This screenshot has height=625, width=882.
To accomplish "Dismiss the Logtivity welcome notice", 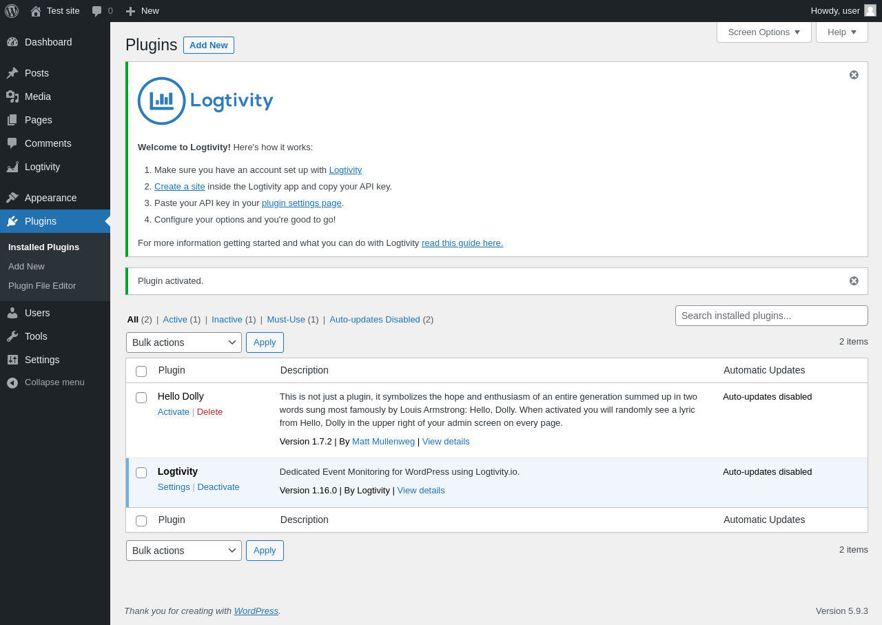I will click(854, 74).
